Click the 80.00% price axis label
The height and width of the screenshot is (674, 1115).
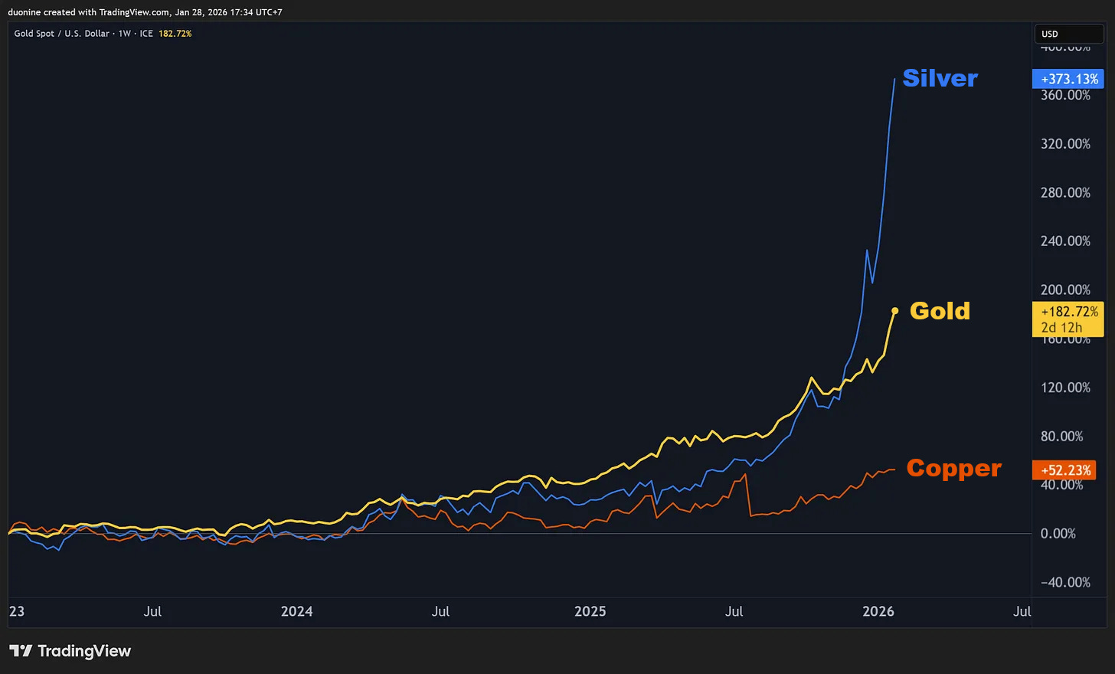point(1061,436)
